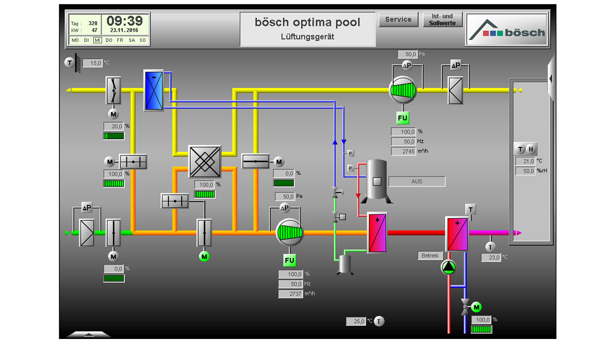Click the compressor status field AUS
Image resolution: width=610 pixels, height=343 pixels.
pyautogui.click(x=417, y=181)
